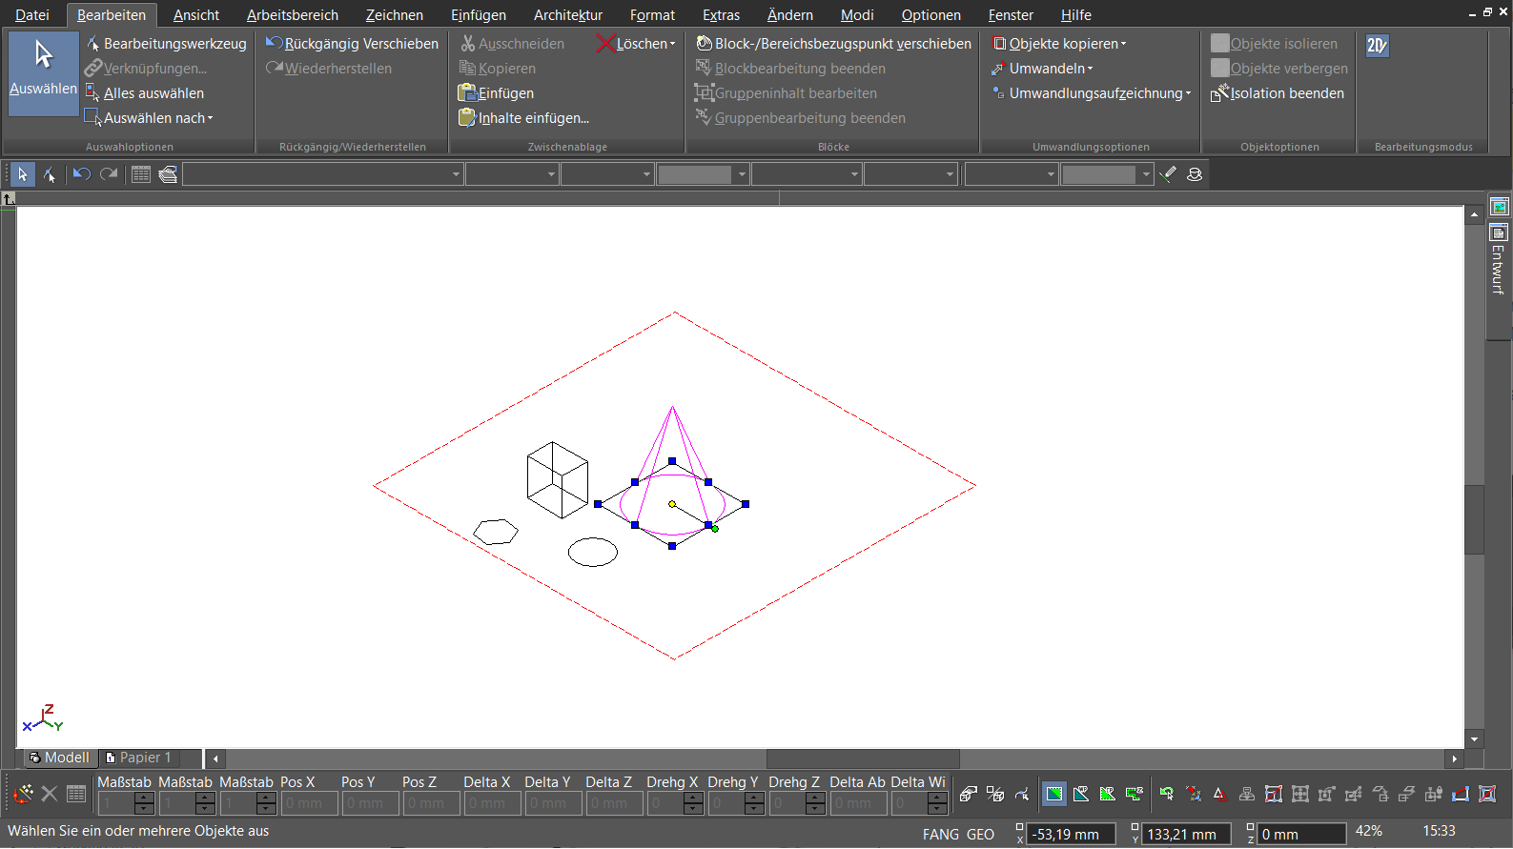The width and height of the screenshot is (1513, 849).
Task: Select the arrow pointer tool in toolbar
Action: 22,174
